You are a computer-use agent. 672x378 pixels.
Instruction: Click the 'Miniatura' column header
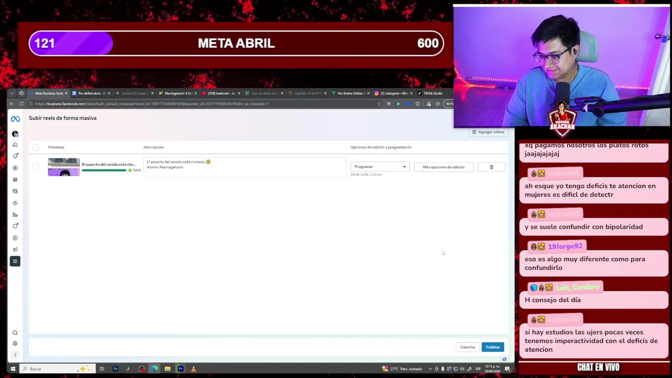click(x=56, y=148)
